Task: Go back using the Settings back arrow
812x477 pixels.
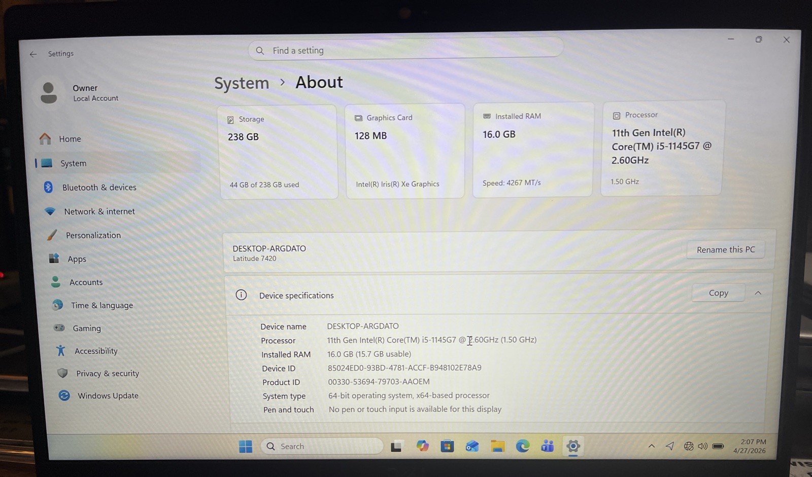Action: coord(33,54)
